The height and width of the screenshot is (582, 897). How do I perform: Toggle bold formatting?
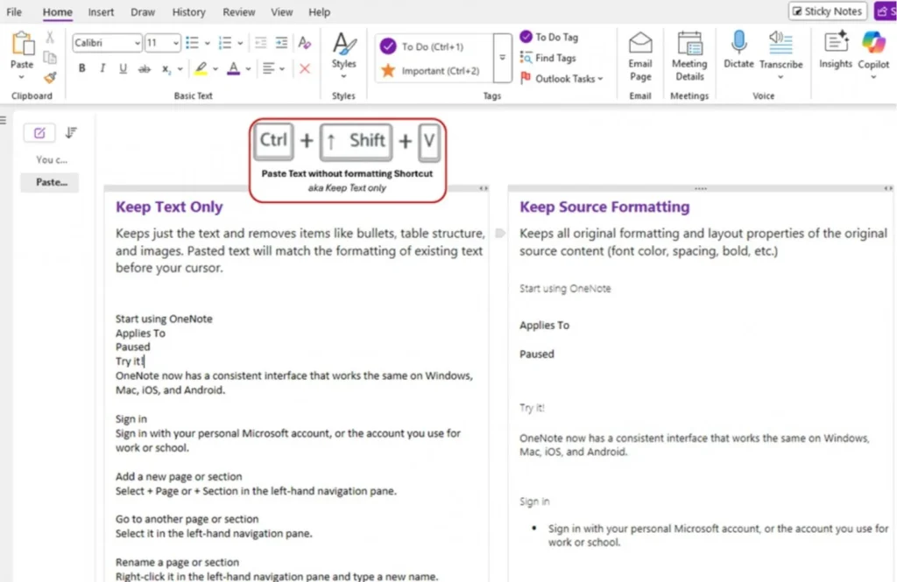pyautogui.click(x=81, y=68)
